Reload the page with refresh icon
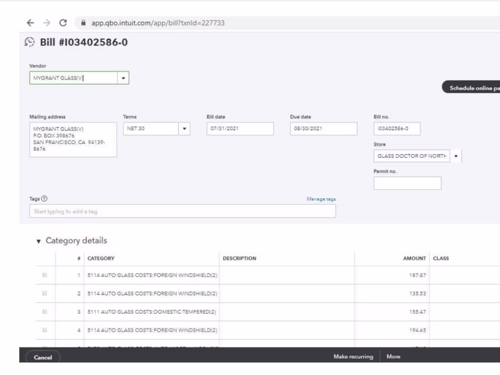 click(x=63, y=23)
